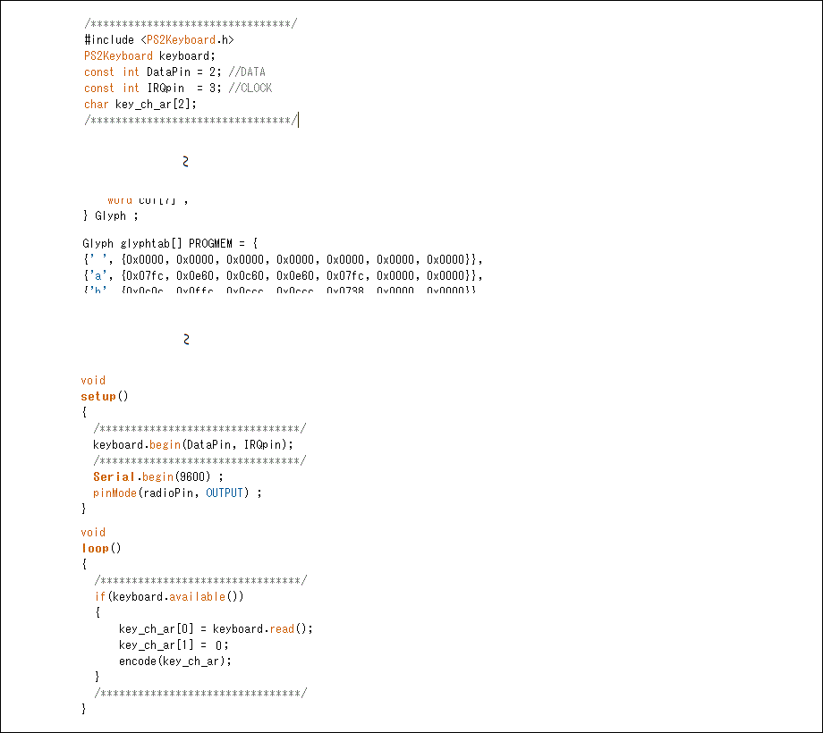Click the keyboard.begin(DataPin, IRQpin) call
823x733 pixels.
click(193, 444)
